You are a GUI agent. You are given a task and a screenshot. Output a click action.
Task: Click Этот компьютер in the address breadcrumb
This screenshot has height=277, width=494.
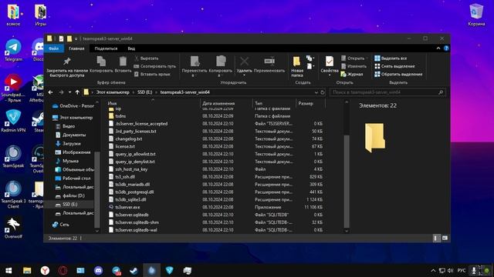click(113, 92)
